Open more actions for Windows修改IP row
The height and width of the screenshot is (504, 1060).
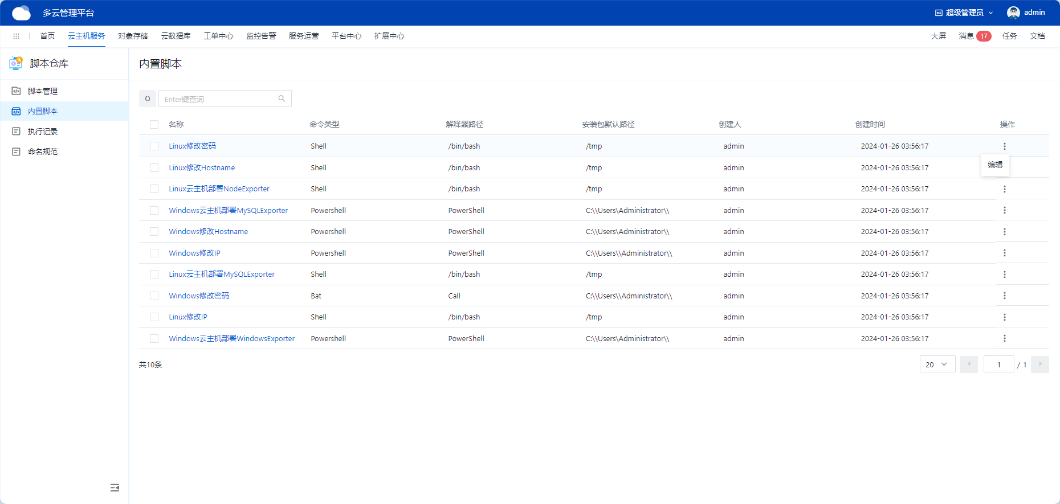coord(1005,253)
